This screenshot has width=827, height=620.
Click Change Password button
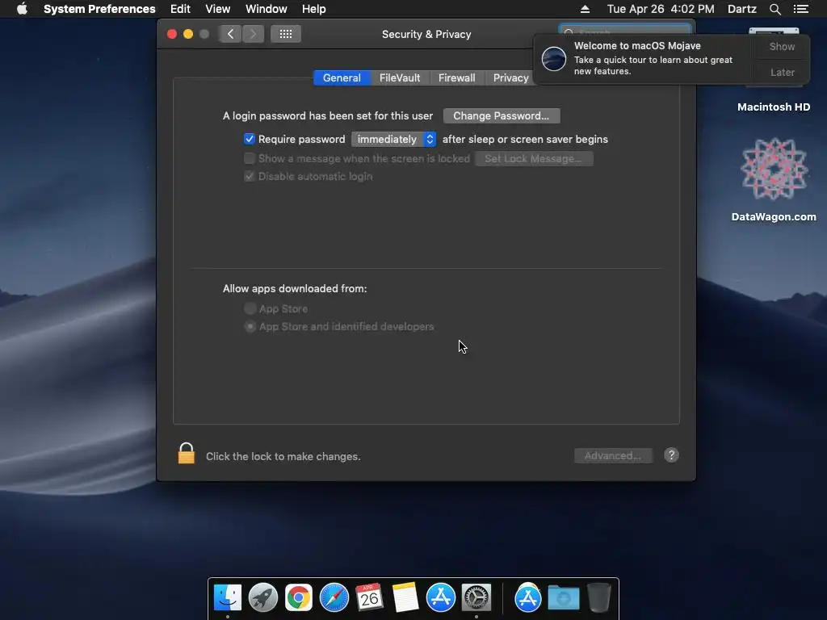point(501,116)
